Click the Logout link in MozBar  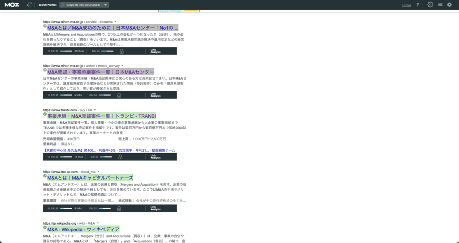click(x=406, y=5)
